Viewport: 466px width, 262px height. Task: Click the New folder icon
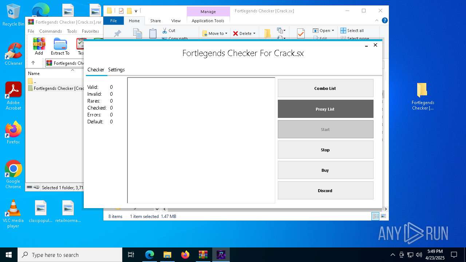click(268, 33)
